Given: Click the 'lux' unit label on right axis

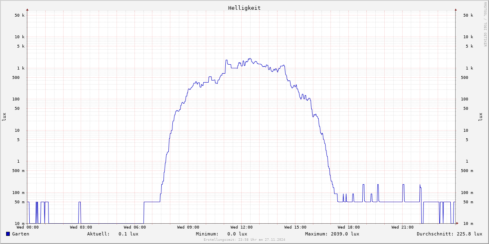Looking at the screenshot, I should coord(480,117).
